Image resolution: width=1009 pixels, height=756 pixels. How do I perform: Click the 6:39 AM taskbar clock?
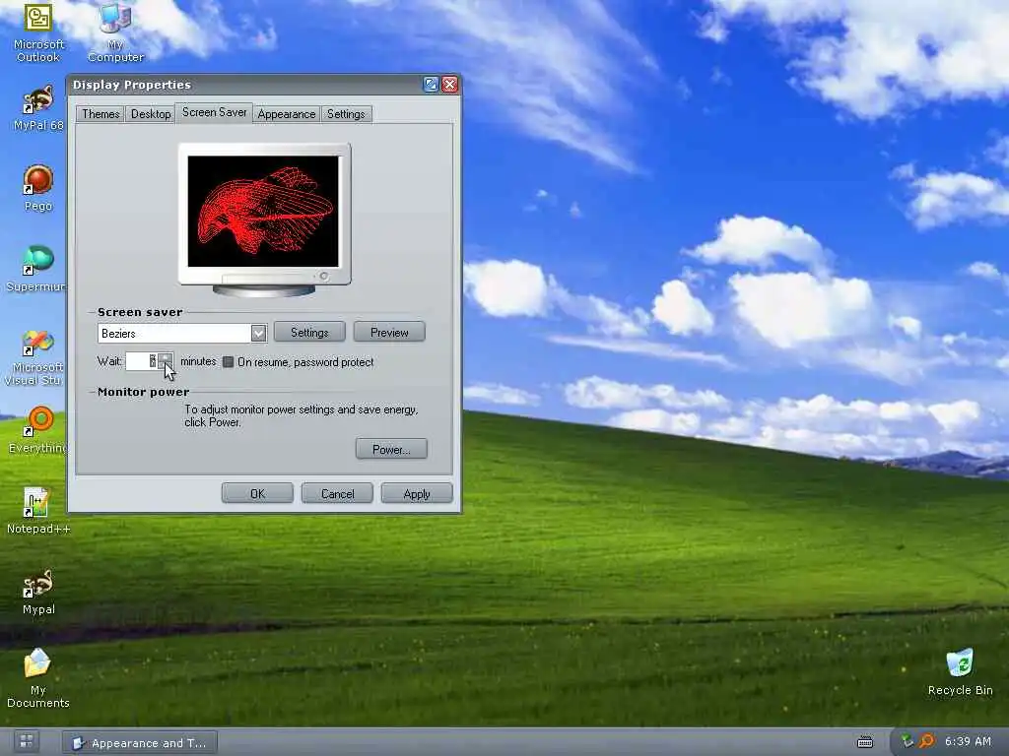tap(968, 741)
